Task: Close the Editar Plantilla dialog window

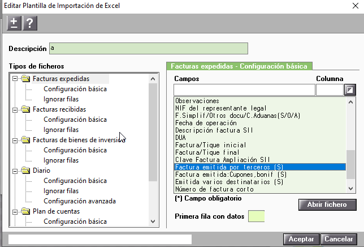Action: click(356, 6)
